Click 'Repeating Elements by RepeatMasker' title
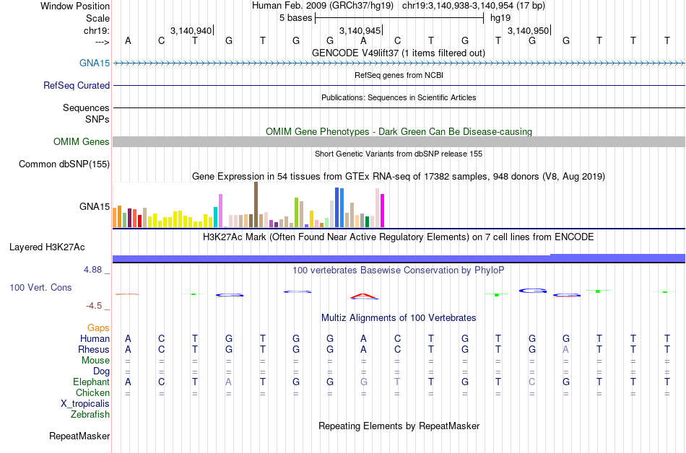 399,426
